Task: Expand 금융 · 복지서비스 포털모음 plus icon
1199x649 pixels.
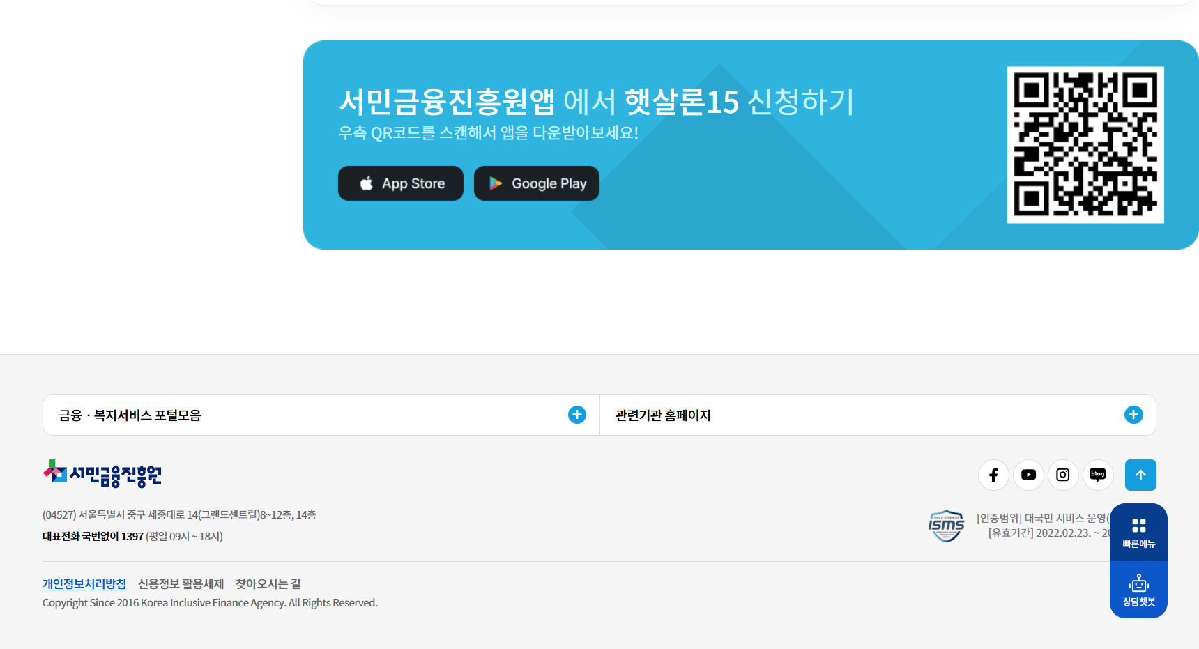Action: tap(577, 415)
